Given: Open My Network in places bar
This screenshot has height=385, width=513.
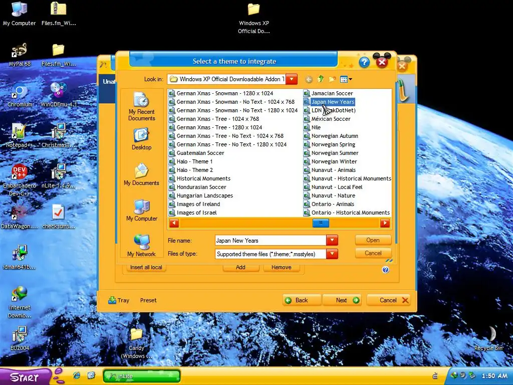Looking at the screenshot, I should pyautogui.click(x=141, y=246).
